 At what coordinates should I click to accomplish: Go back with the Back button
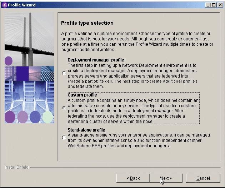coord(133,178)
